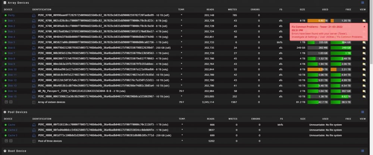Open Disk 7 device settings

tap(12, 53)
